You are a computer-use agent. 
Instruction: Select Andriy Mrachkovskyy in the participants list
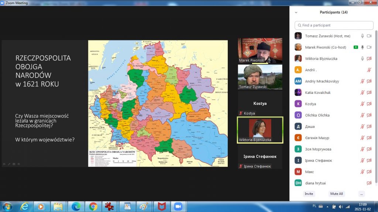click(322, 81)
